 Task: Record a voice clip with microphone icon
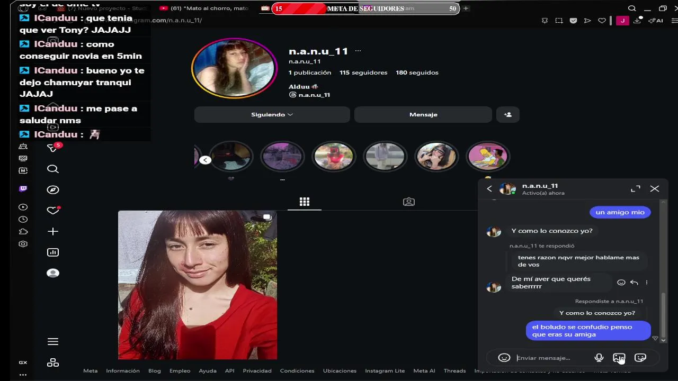[599, 358]
